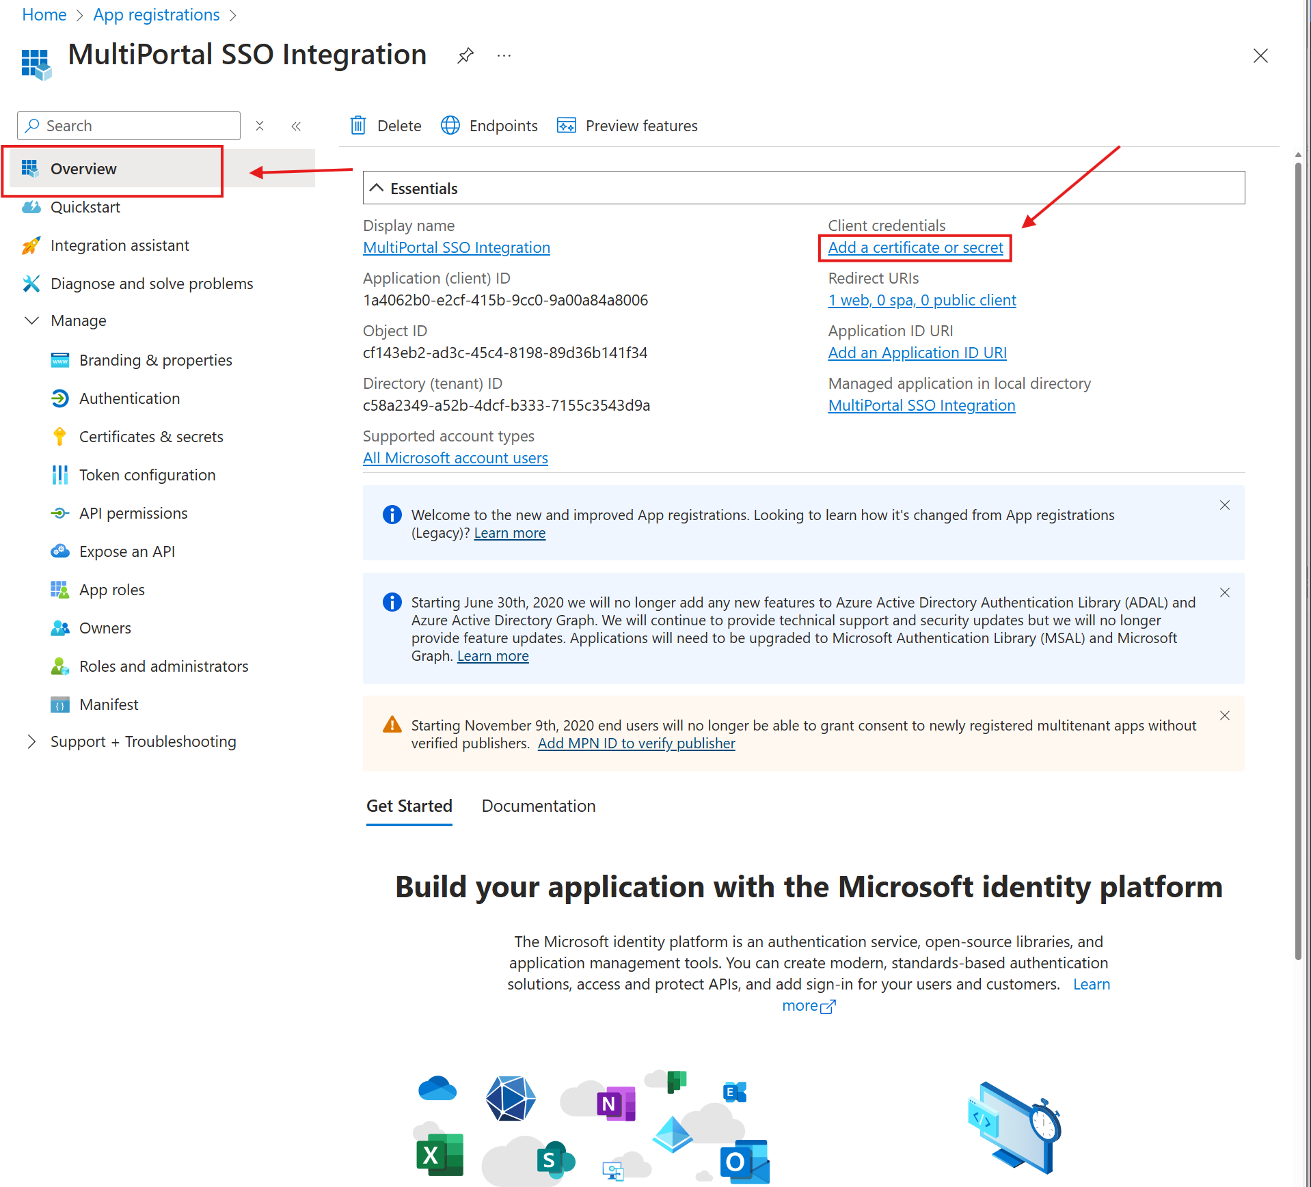1311x1187 pixels.
Task: Click the Certificates & secrets key icon
Action: tap(60, 437)
